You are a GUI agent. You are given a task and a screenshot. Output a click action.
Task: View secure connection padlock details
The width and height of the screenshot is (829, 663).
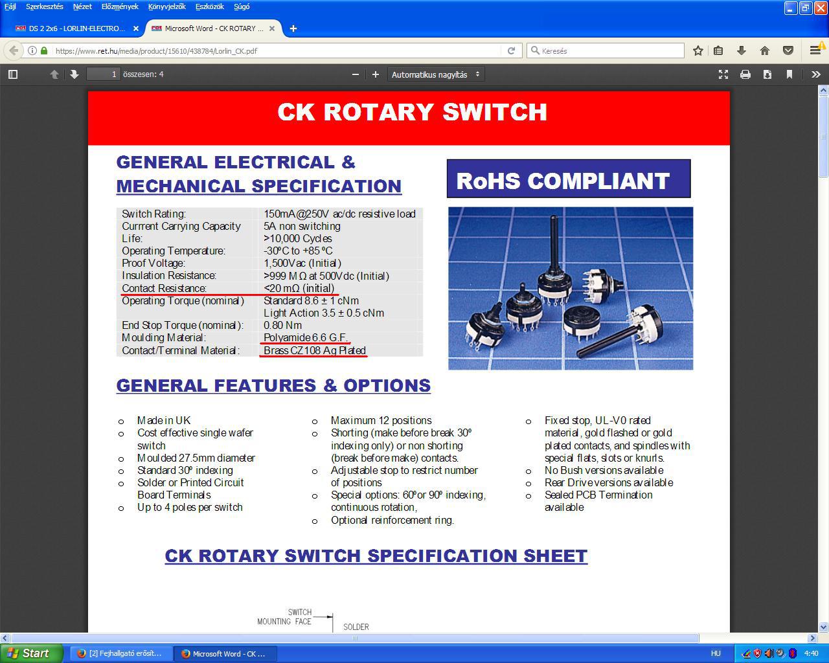click(44, 51)
